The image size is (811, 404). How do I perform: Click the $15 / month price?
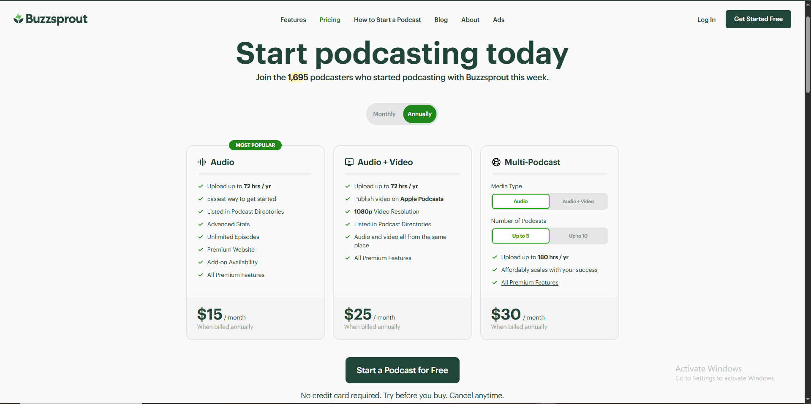coord(221,315)
